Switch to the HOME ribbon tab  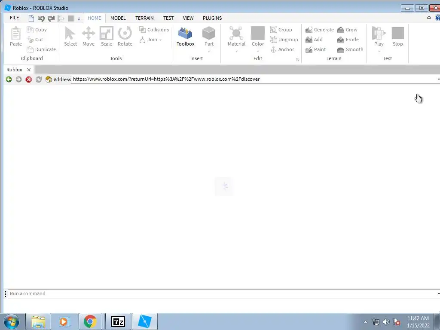(x=94, y=18)
